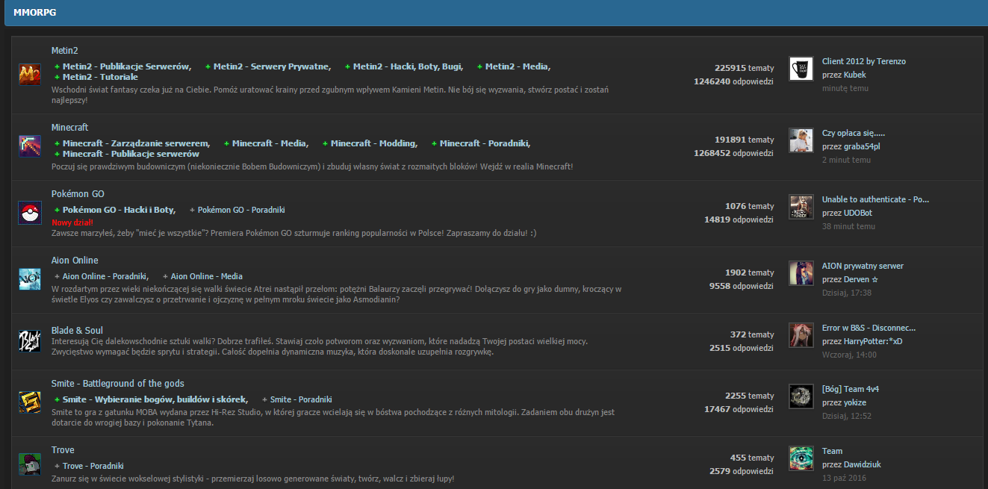Open Kubek's user profile

pos(855,75)
